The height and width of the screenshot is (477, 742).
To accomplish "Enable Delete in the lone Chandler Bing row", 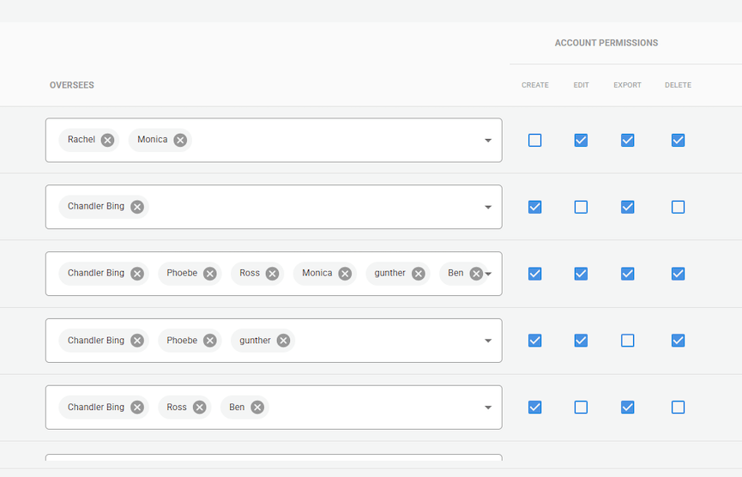I will point(678,207).
